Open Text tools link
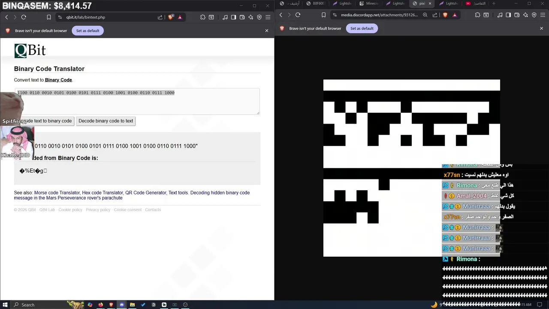This screenshot has height=309, width=549. [178, 193]
